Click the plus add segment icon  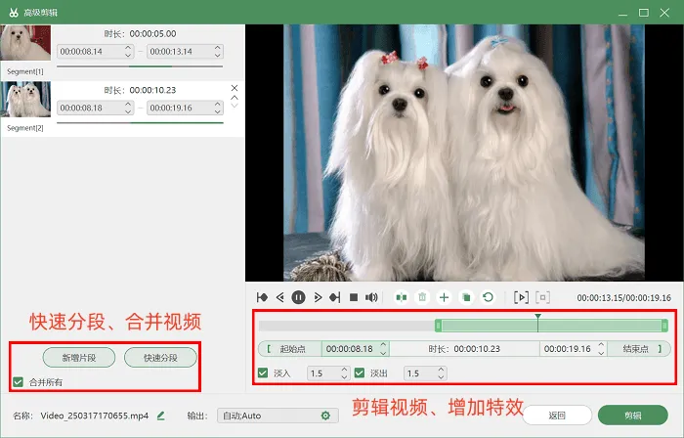(x=444, y=297)
